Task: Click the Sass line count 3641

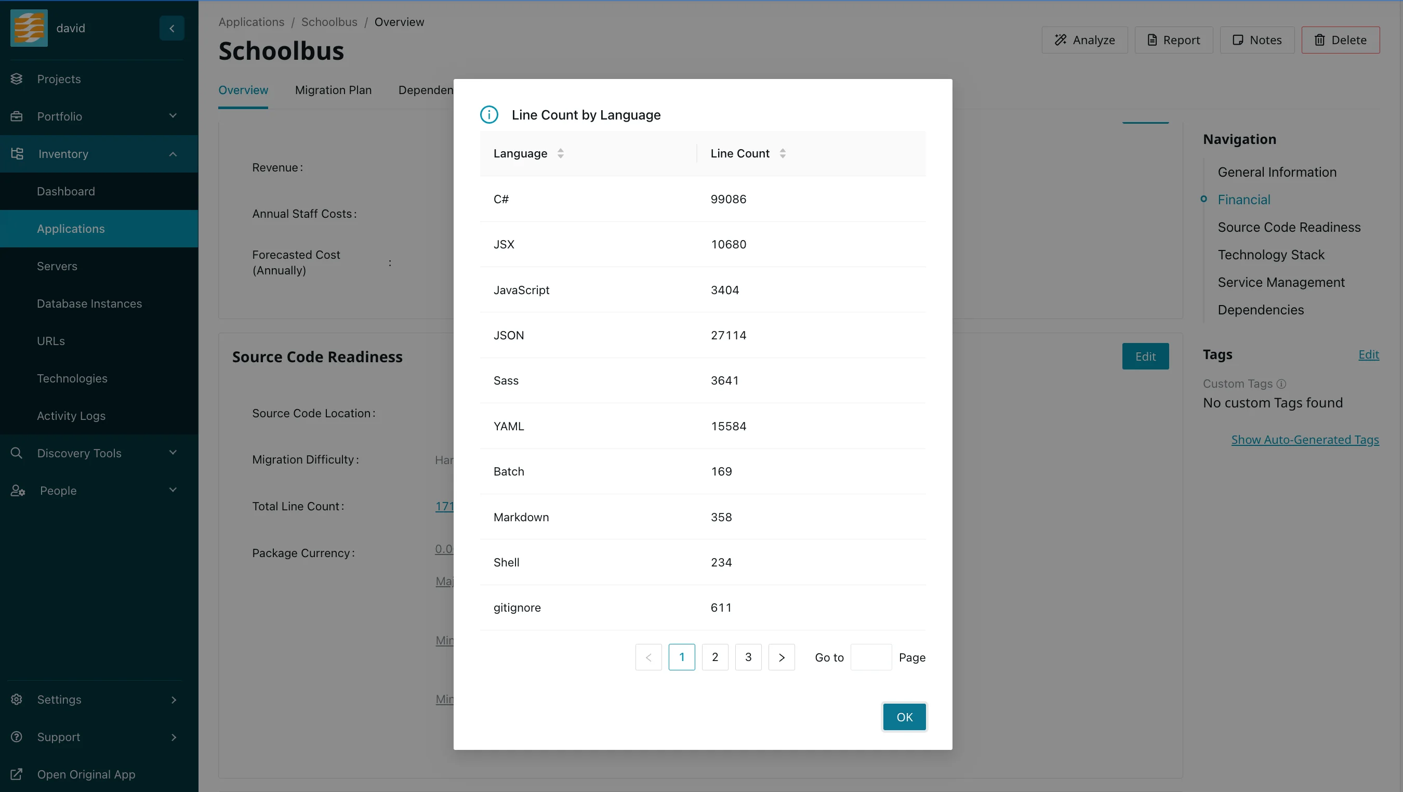Action: coord(724,381)
